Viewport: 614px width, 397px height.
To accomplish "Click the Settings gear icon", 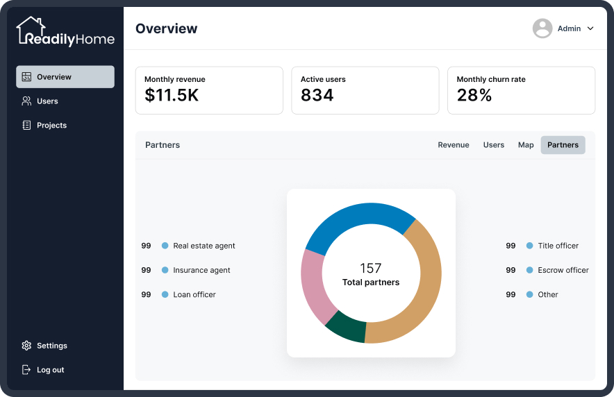I will click(x=26, y=346).
